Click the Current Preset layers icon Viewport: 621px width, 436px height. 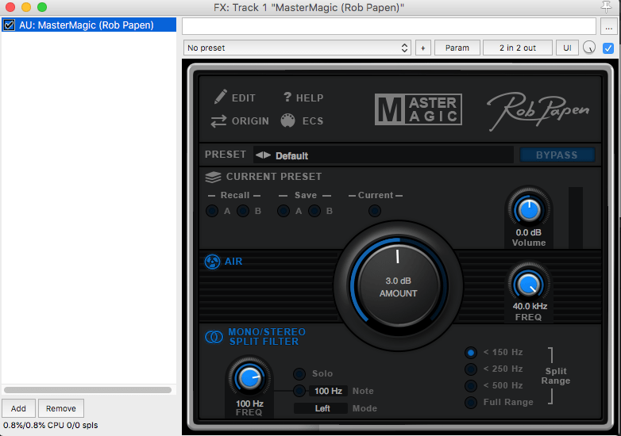pos(213,177)
